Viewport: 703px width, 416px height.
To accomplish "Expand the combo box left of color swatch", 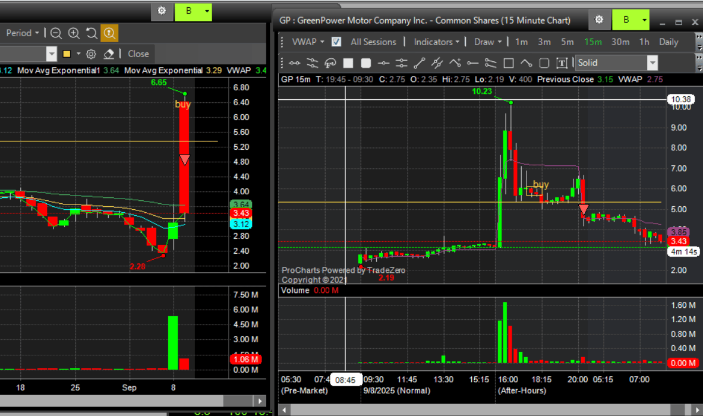I will [x=52, y=54].
